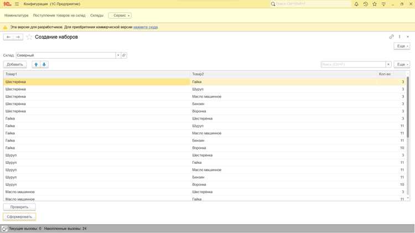Open the upper Еще menu
415x233 pixels.
pos(402,46)
